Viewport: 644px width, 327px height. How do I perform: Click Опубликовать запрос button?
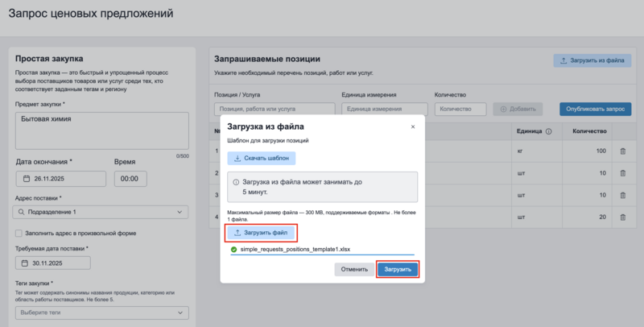click(595, 109)
